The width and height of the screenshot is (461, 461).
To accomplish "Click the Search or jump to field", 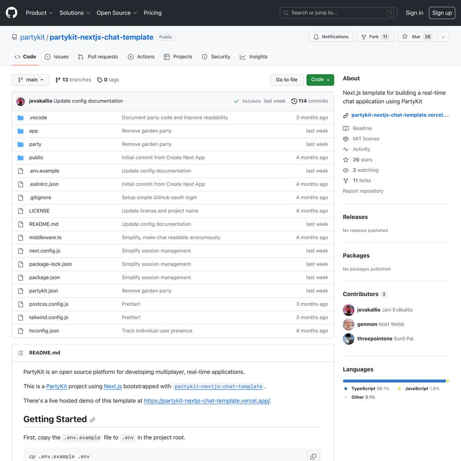I will [338, 13].
